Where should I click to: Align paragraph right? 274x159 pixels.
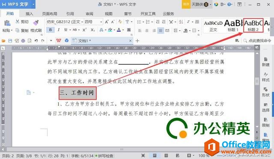154,31
